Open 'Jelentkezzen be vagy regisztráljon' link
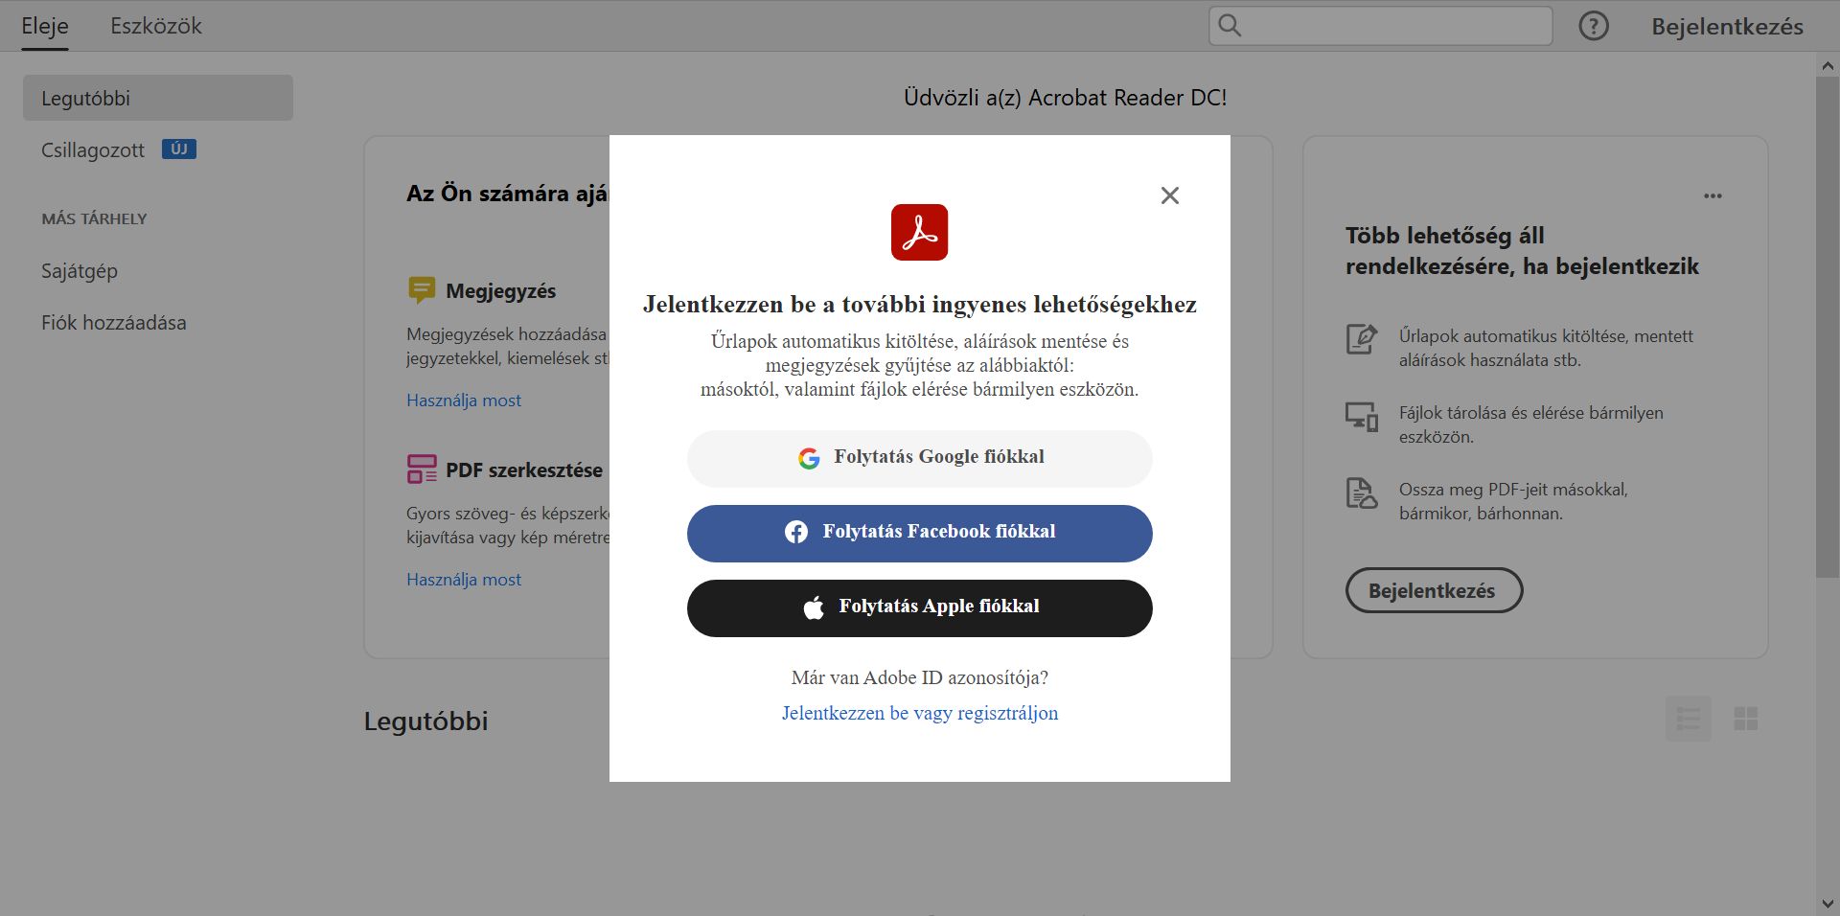 point(919,712)
